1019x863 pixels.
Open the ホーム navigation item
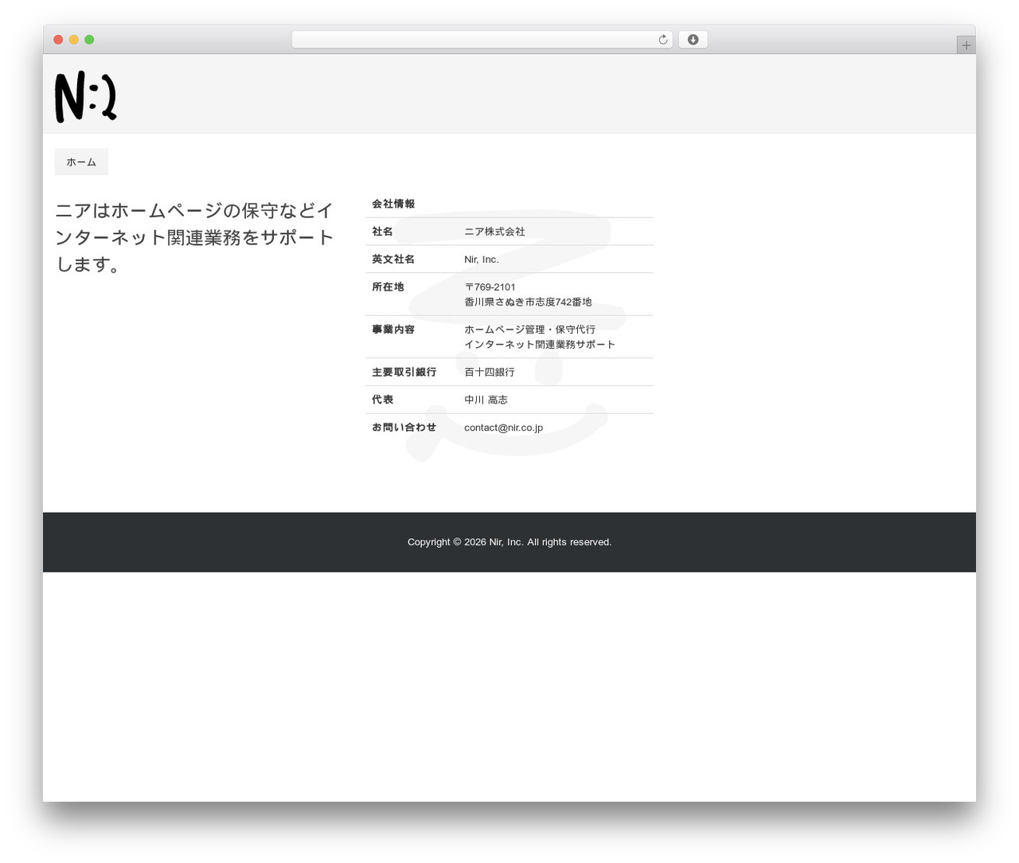pos(81,162)
